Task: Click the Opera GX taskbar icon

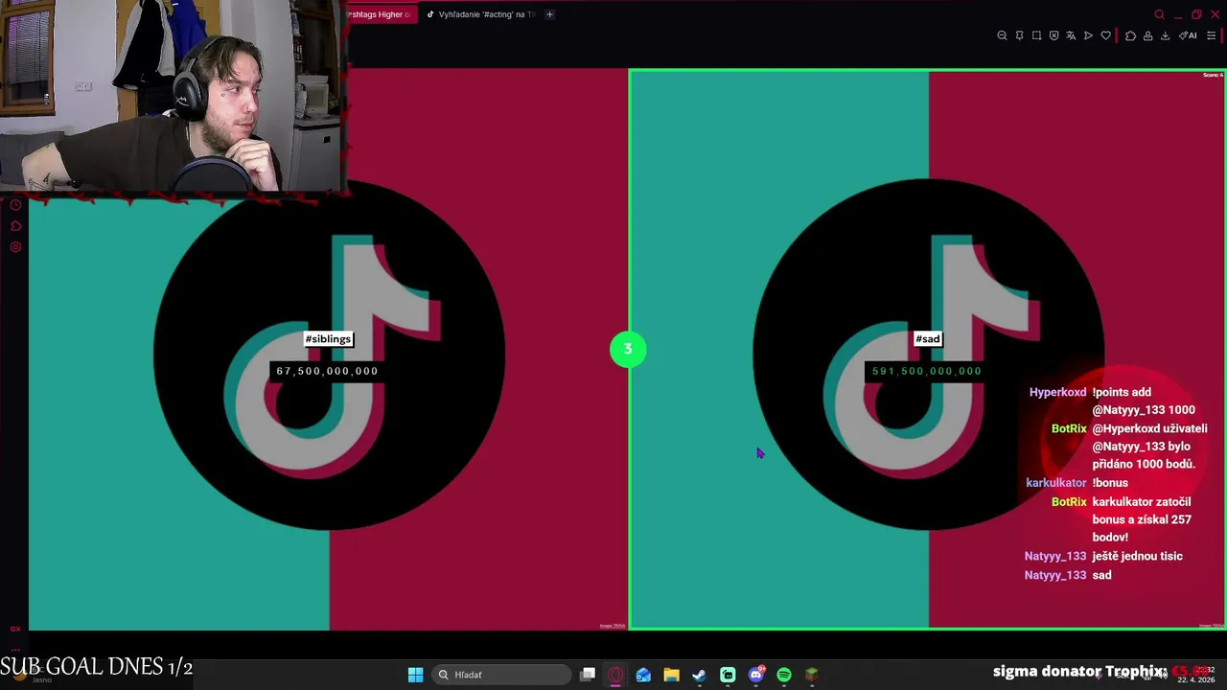Action: (615, 675)
